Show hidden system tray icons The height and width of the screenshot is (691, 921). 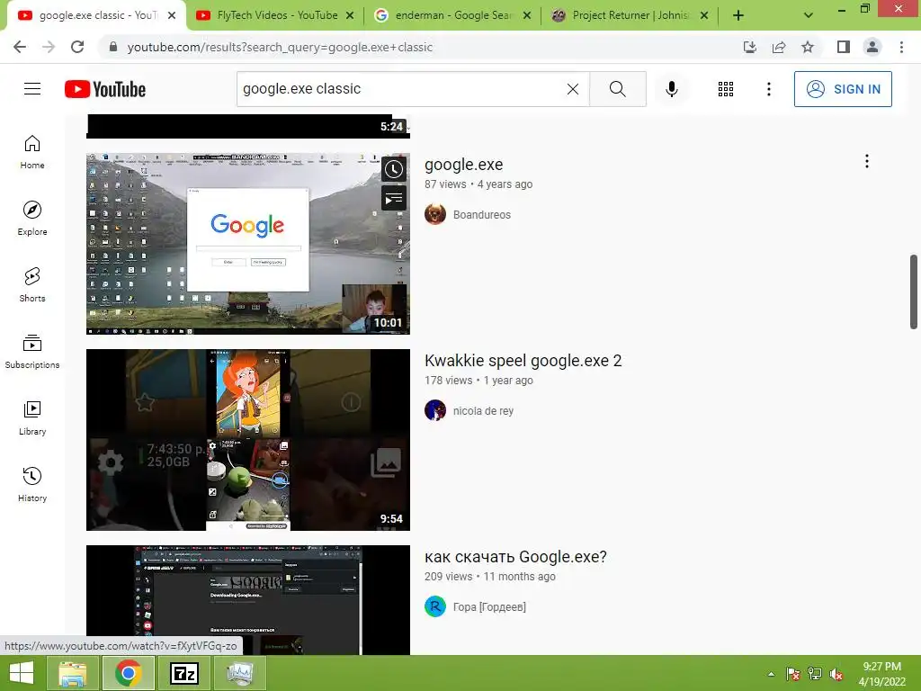[x=771, y=674]
